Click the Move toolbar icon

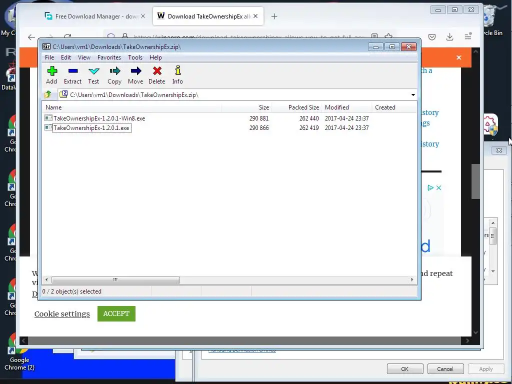[135, 75]
